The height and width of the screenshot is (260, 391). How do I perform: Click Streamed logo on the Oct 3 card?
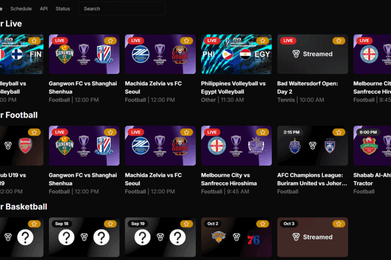point(313,237)
